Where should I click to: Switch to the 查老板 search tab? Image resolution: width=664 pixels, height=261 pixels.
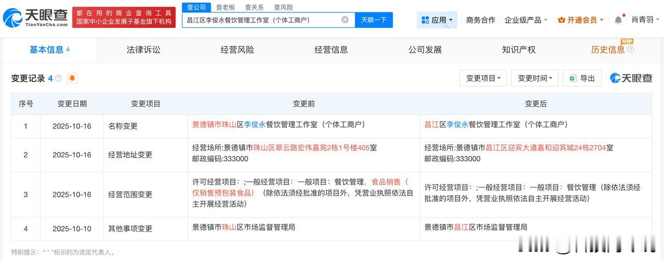coord(225,7)
